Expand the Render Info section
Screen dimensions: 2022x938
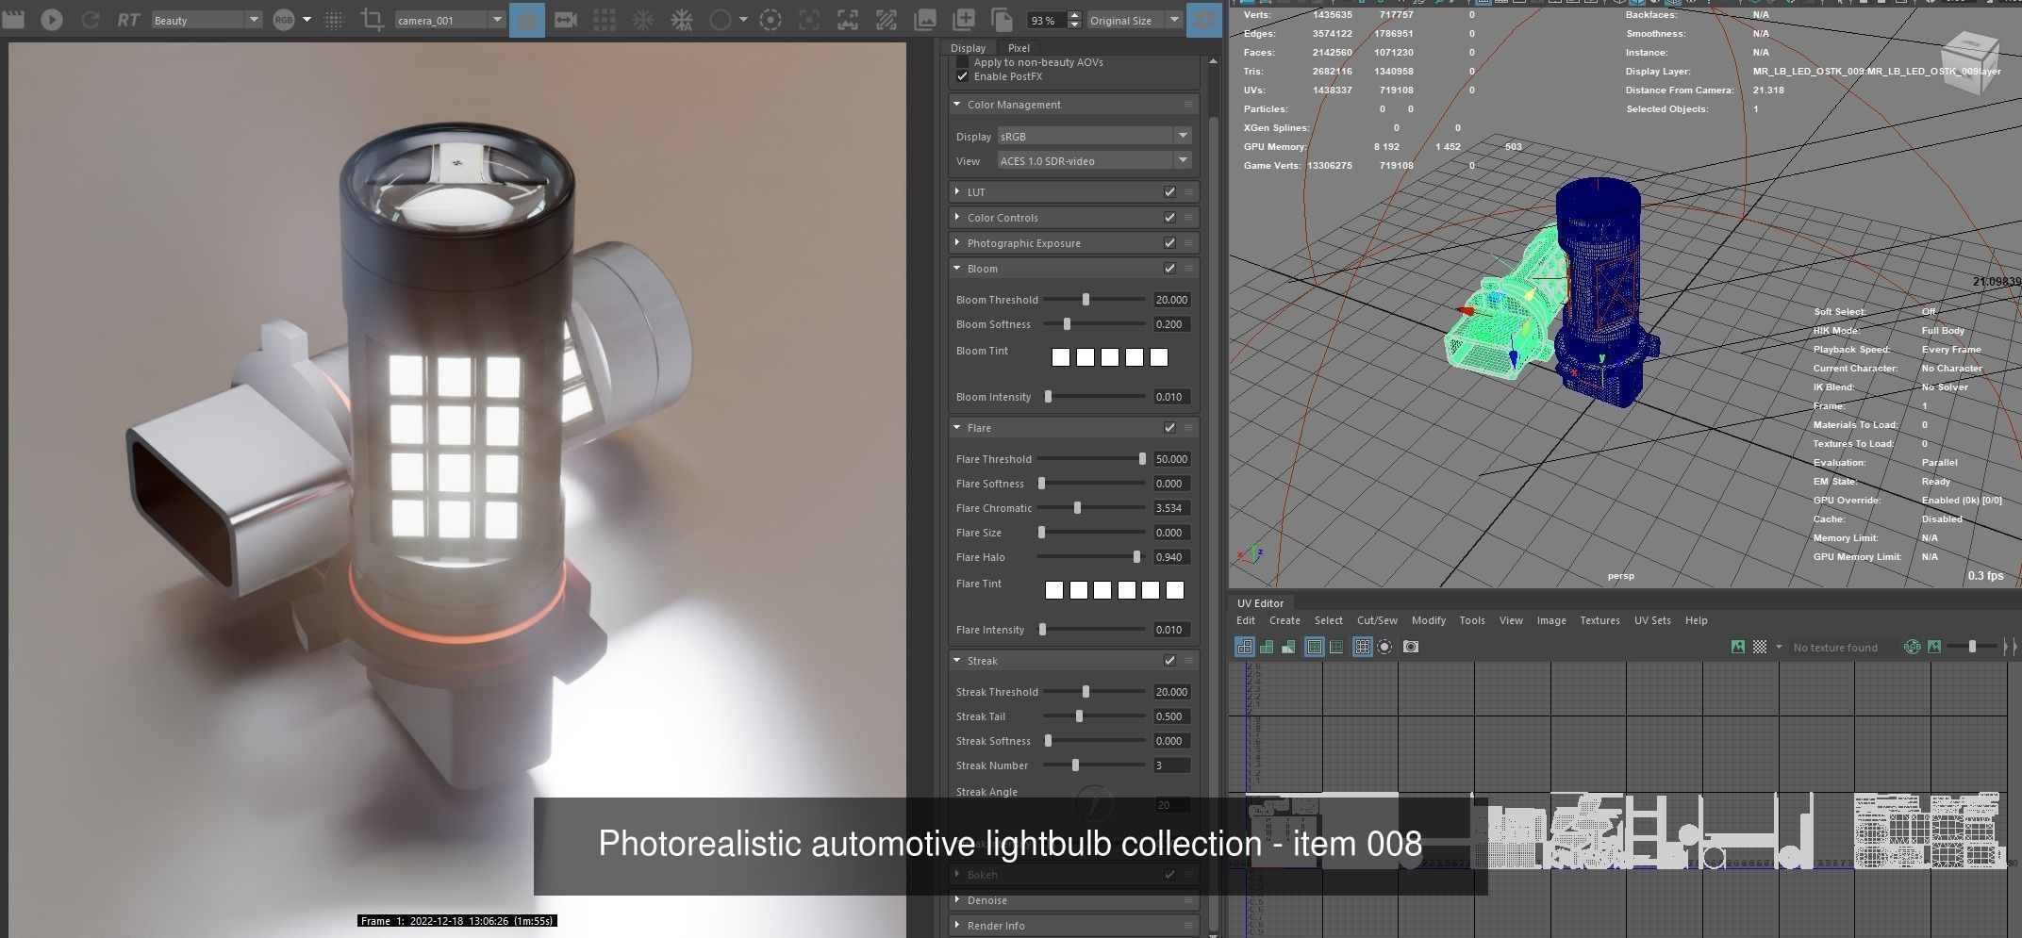pyautogui.click(x=957, y=926)
